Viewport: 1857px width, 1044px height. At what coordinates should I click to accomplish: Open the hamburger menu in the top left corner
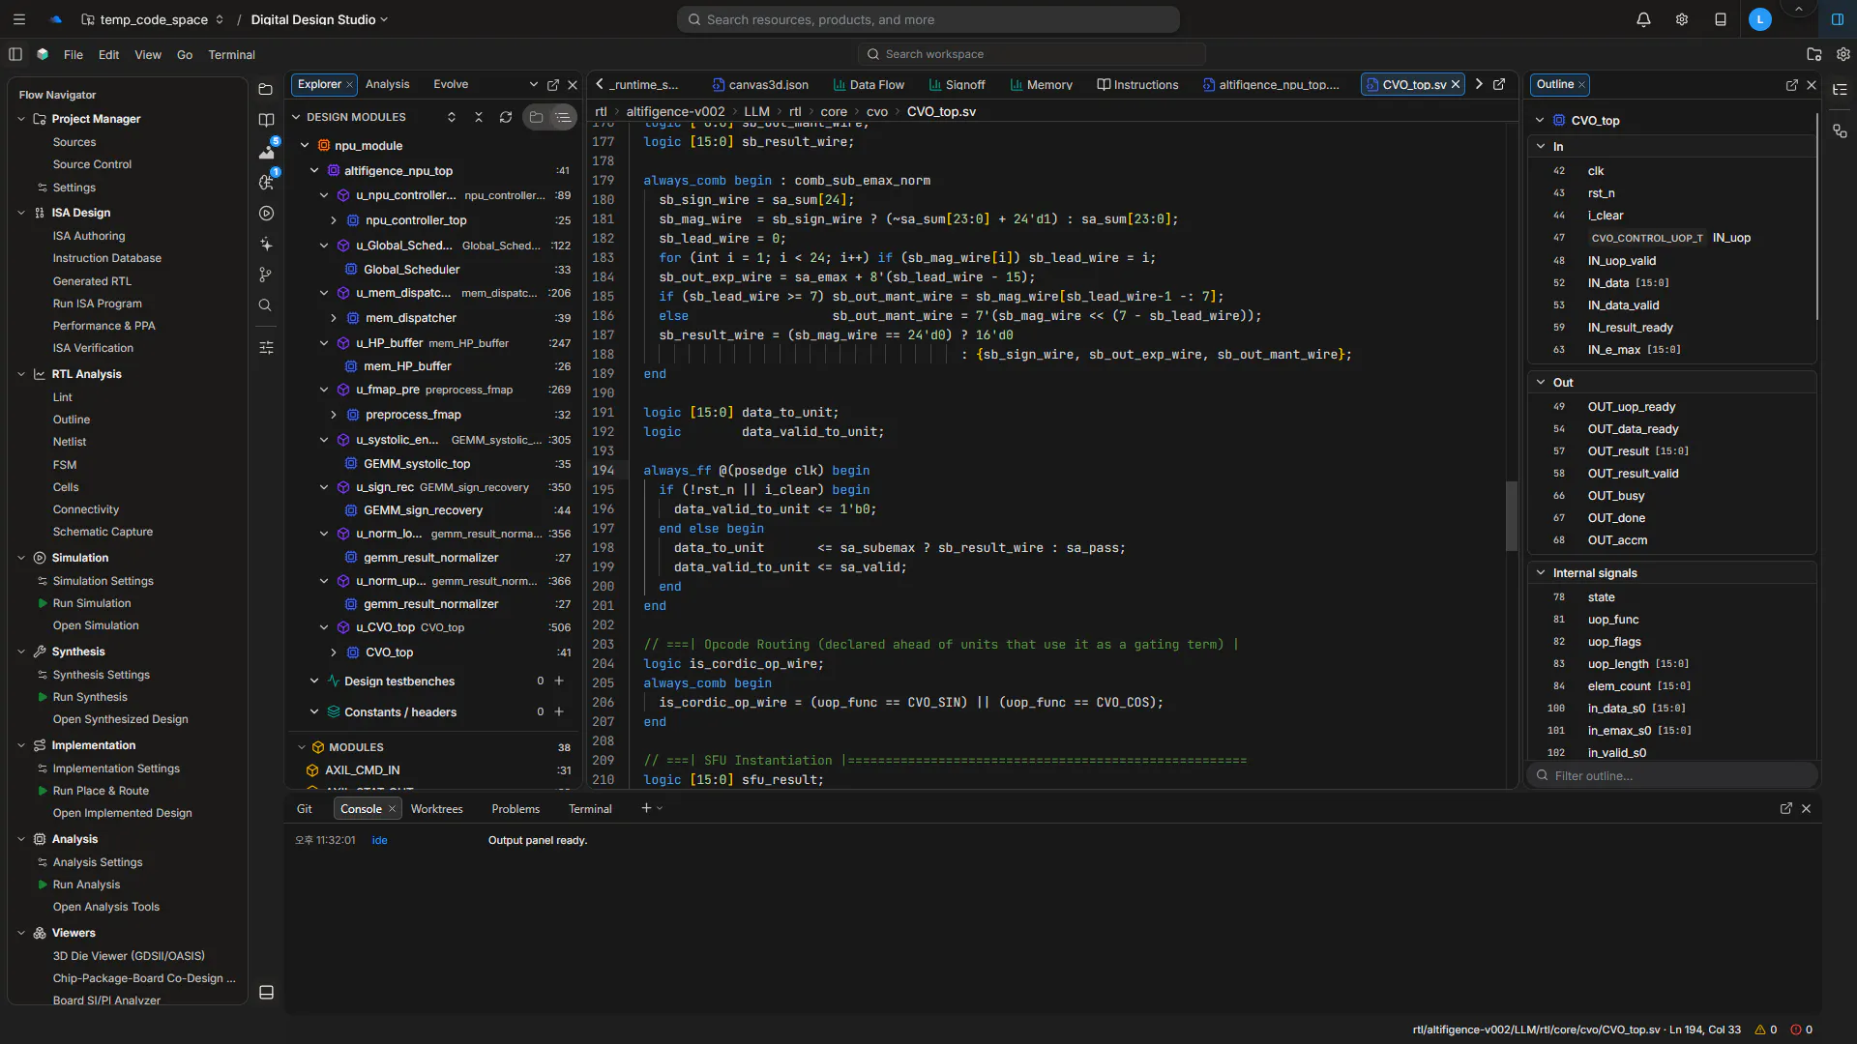(19, 19)
